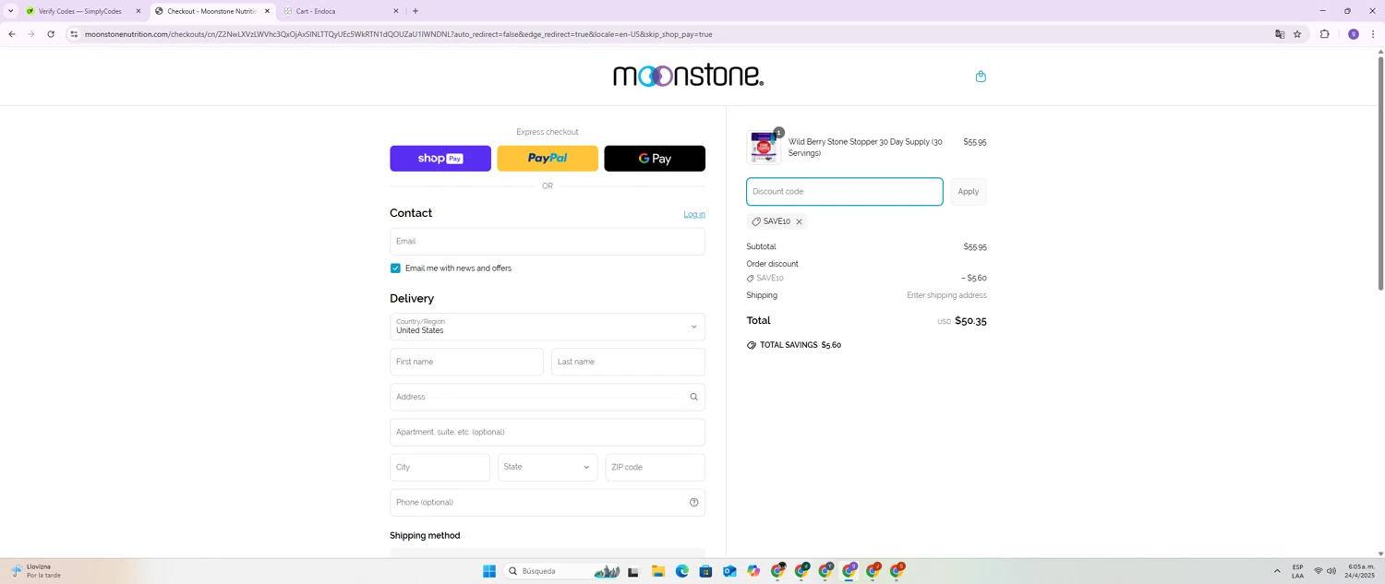1385x584 pixels.
Task: Expand the Country/Region dropdown
Action: [548, 327]
